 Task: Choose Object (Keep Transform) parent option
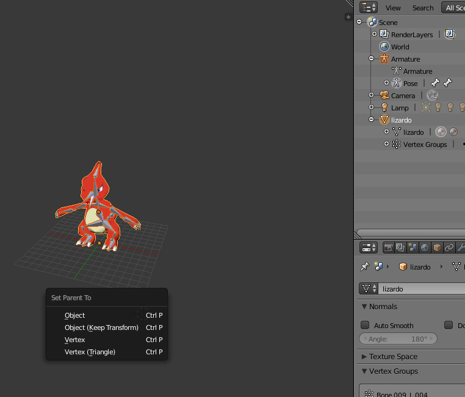click(107, 327)
